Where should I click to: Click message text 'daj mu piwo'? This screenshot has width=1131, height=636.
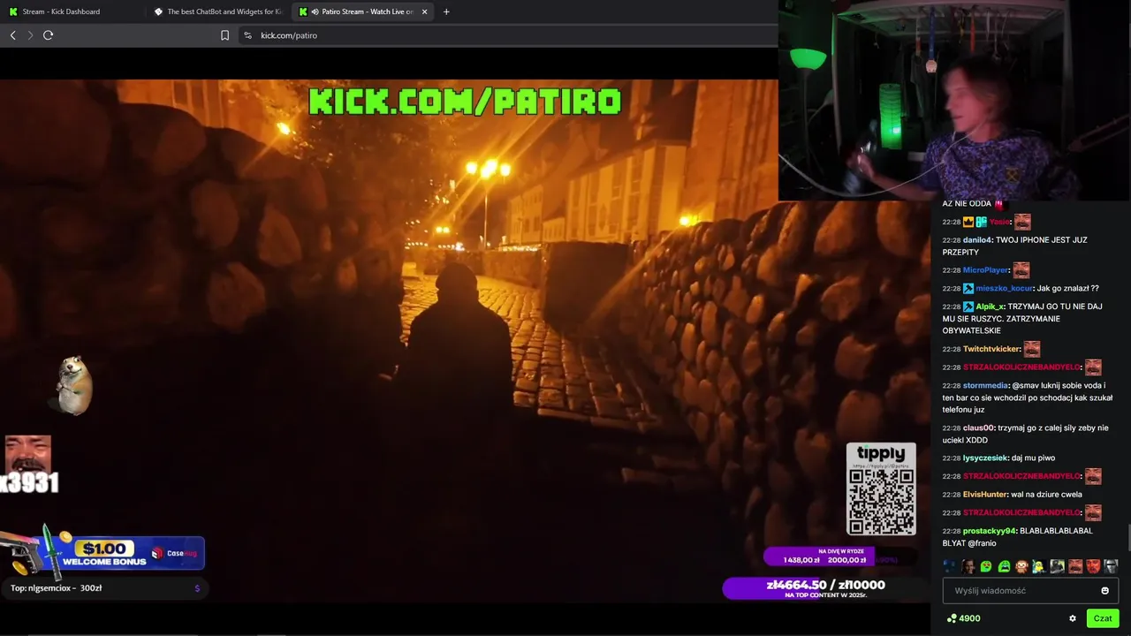click(1033, 458)
